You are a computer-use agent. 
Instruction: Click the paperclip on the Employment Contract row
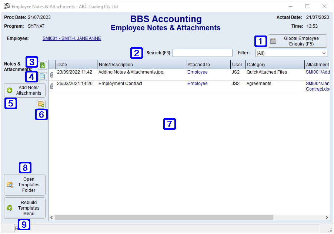(x=52, y=84)
